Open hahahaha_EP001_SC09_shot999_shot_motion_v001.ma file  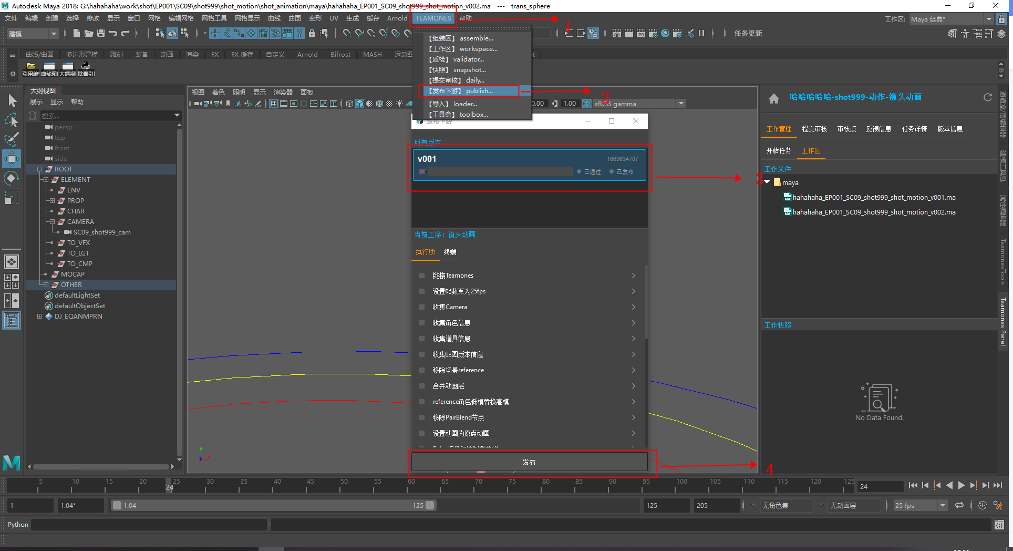pos(873,198)
